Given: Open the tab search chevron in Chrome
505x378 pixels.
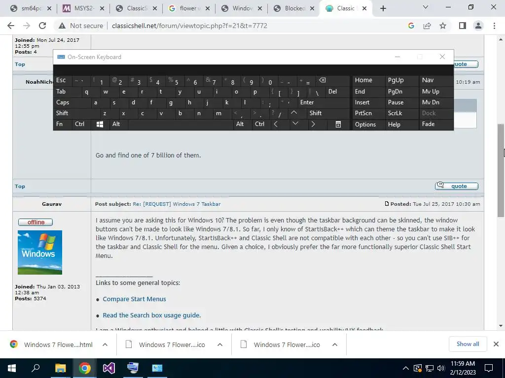Looking at the screenshot, I should (426, 7).
